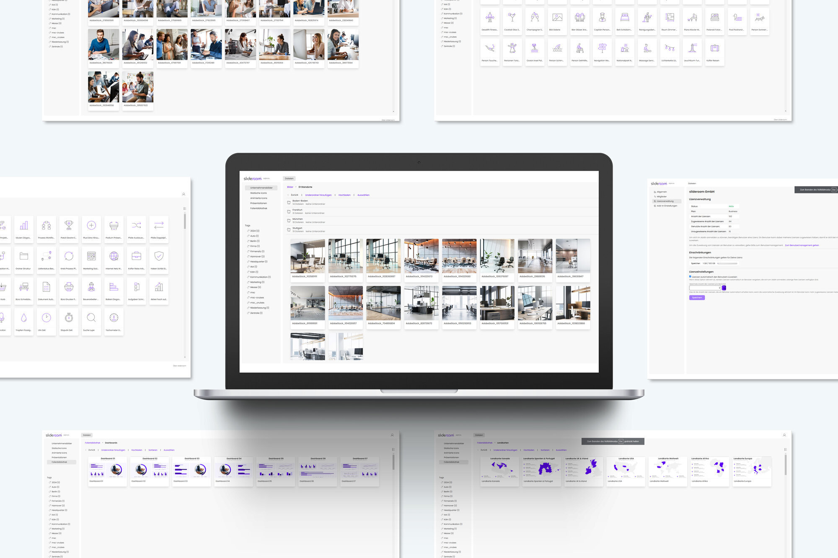The width and height of the screenshot is (838, 558).
Task: Open thumbnail AdobeStock_704866804 on laptop
Action: click(383, 307)
